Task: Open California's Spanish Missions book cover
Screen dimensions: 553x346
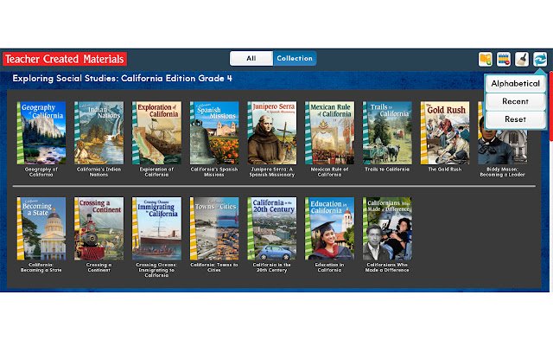Action: [214, 132]
